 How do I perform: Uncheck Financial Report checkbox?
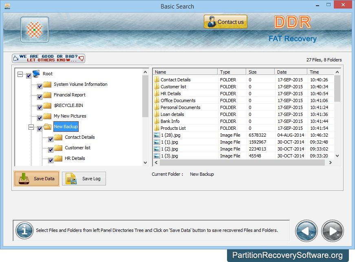pos(40,97)
